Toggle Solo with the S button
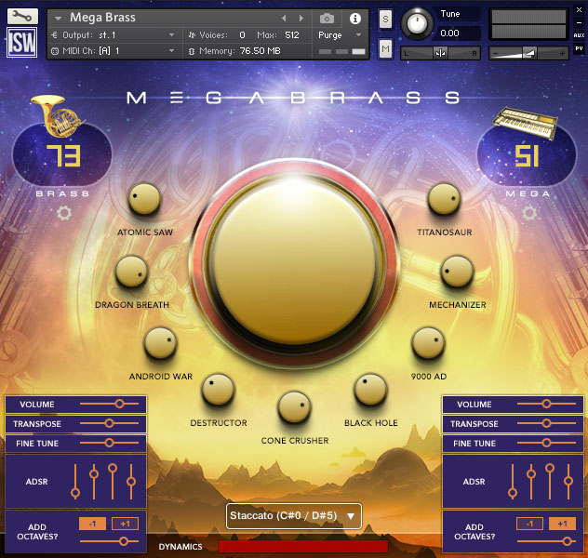Screen dimensions: 588x558 pyautogui.click(x=385, y=20)
